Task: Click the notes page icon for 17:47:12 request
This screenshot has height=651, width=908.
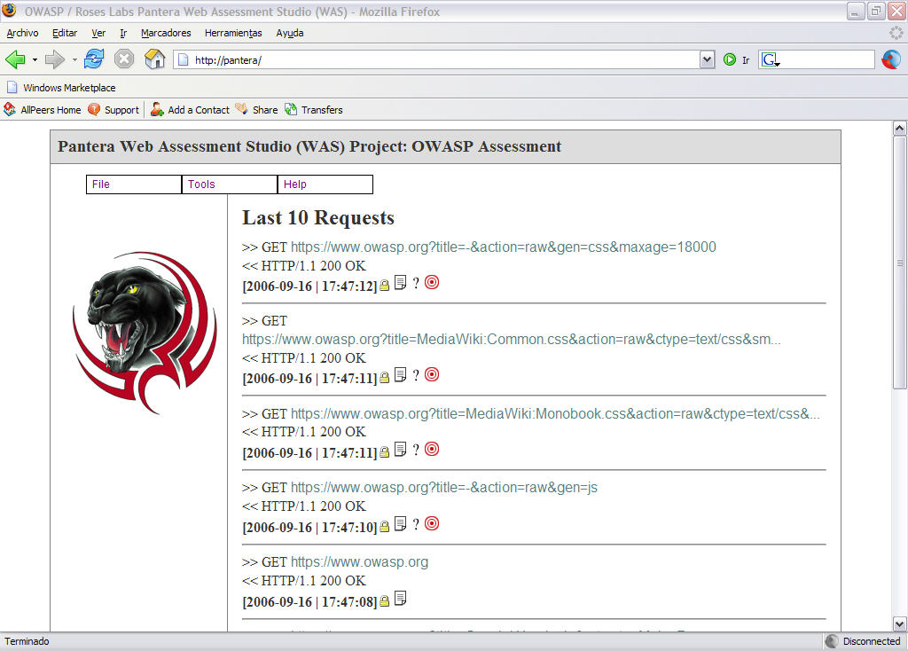Action: pos(400,283)
